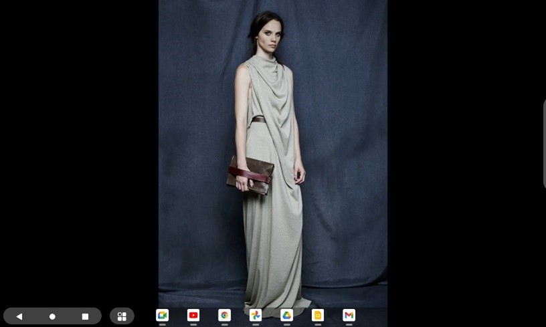Open Google Slides from the taskbar
The height and width of the screenshot is (327, 546).
318,315
